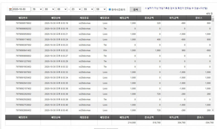This screenshot has width=217, height=129.
Task: Select bet number 7979089570602
Action: coord(23,23)
